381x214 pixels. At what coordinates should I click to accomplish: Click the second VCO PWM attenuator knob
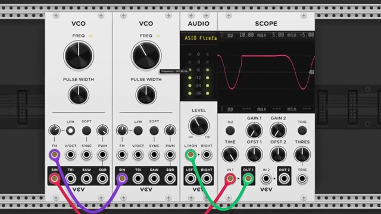170,131
